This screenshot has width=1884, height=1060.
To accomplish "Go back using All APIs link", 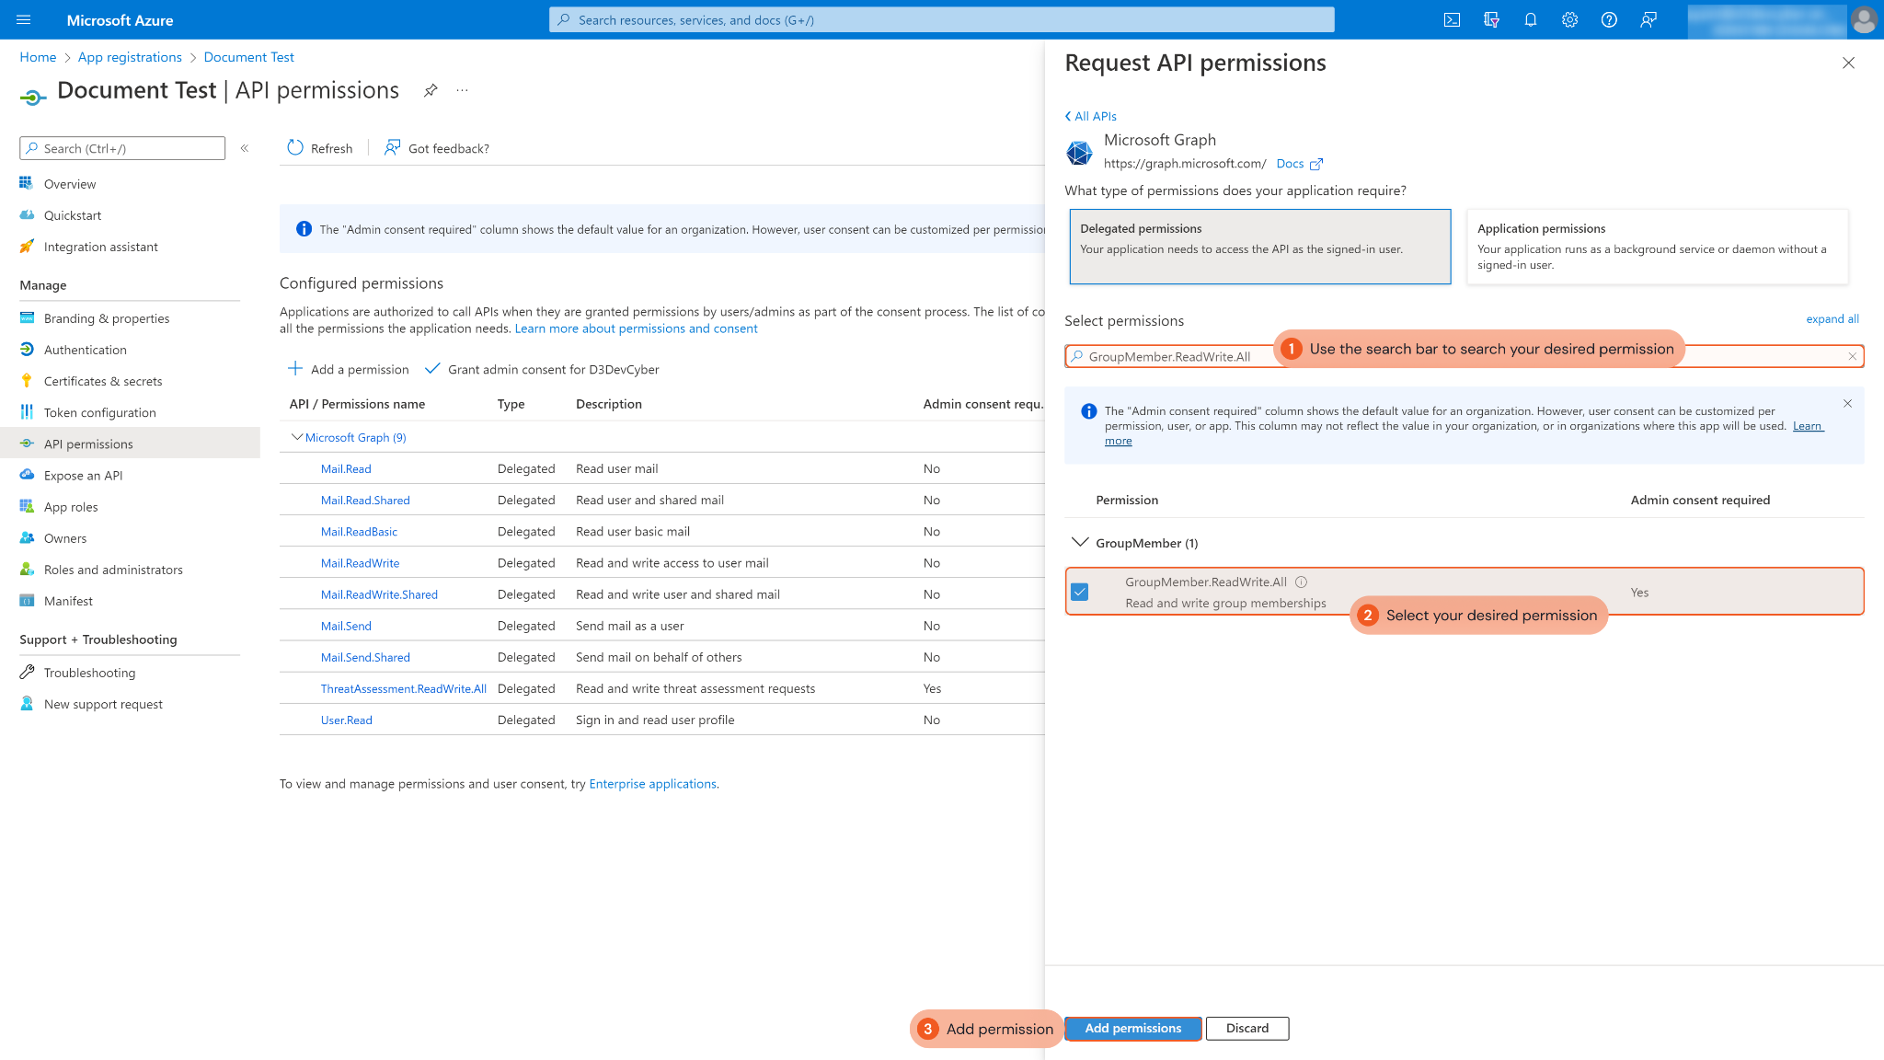I will click(1091, 116).
